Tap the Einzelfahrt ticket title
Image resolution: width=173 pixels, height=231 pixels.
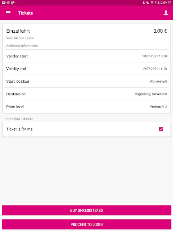point(18,31)
